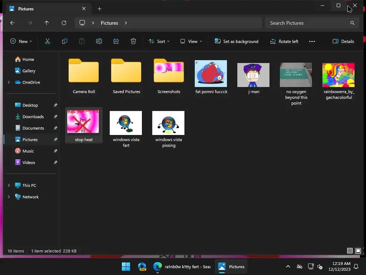Go up one folder level
This screenshot has height=275, width=366.
pyautogui.click(x=47, y=23)
